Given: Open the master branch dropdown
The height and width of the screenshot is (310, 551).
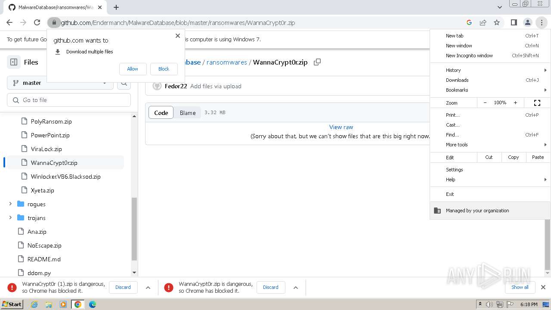Looking at the screenshot, I should pos(60,83).
